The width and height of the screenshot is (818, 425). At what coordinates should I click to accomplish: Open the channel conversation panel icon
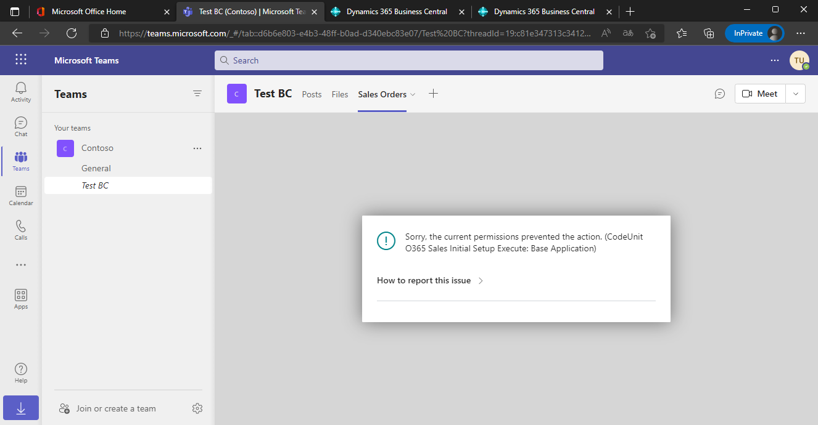coord(719,93)
